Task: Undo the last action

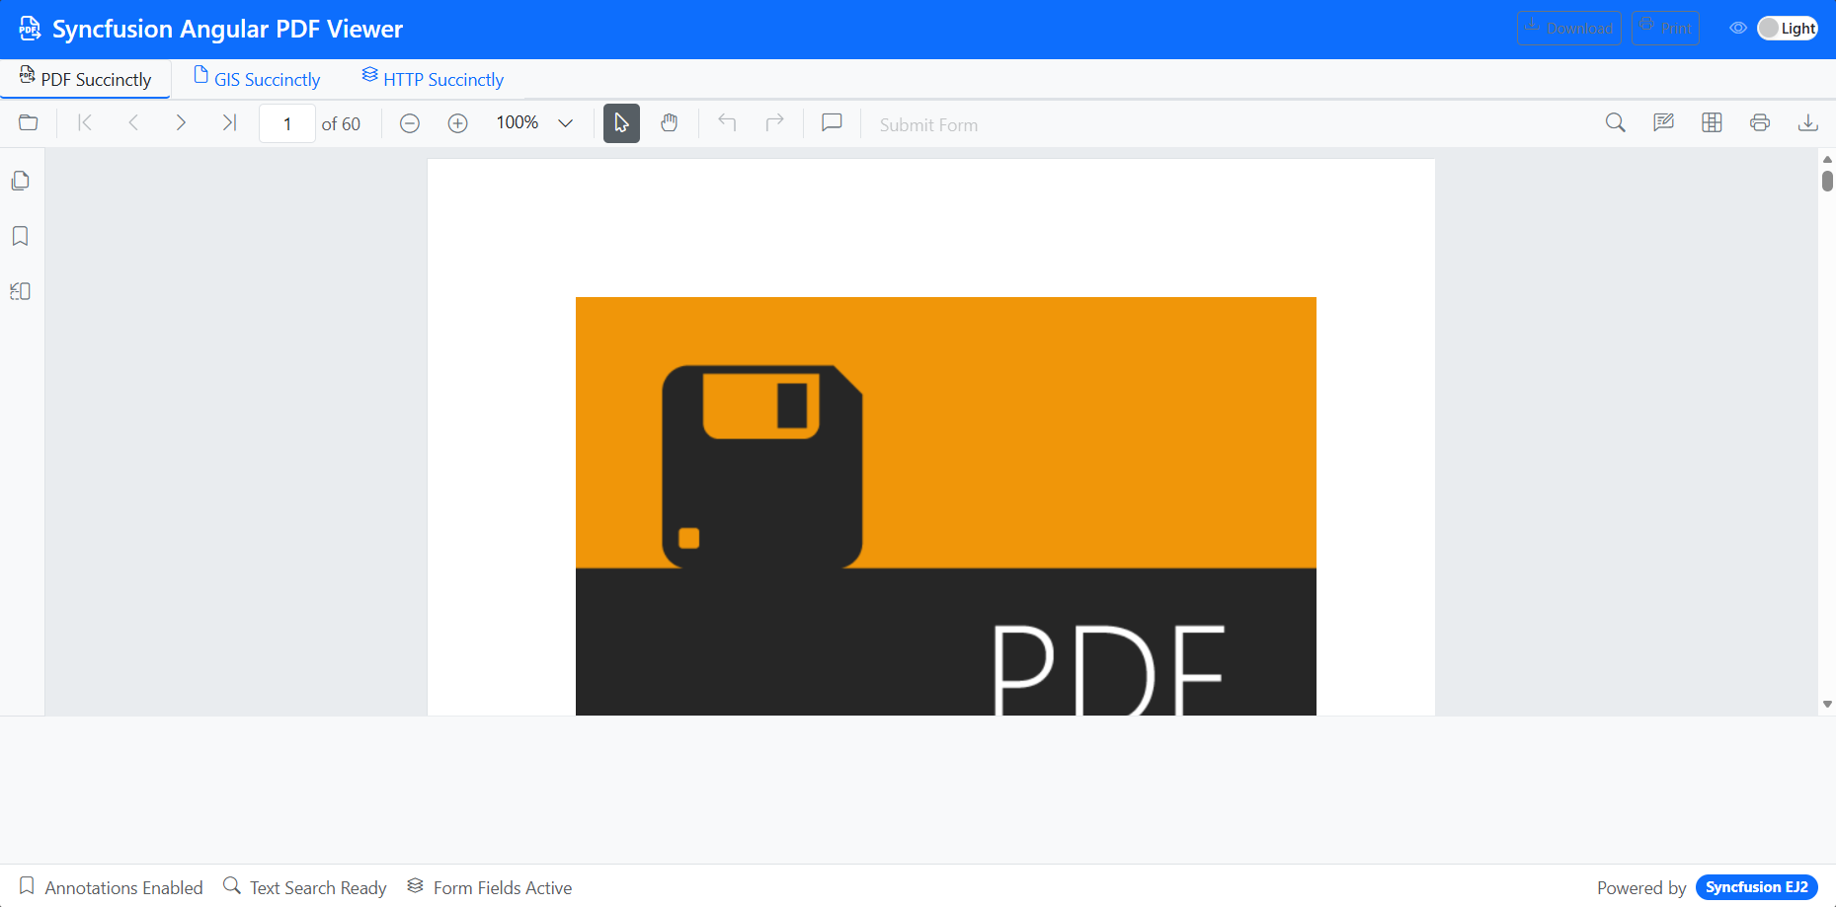Action: (728, 123)
